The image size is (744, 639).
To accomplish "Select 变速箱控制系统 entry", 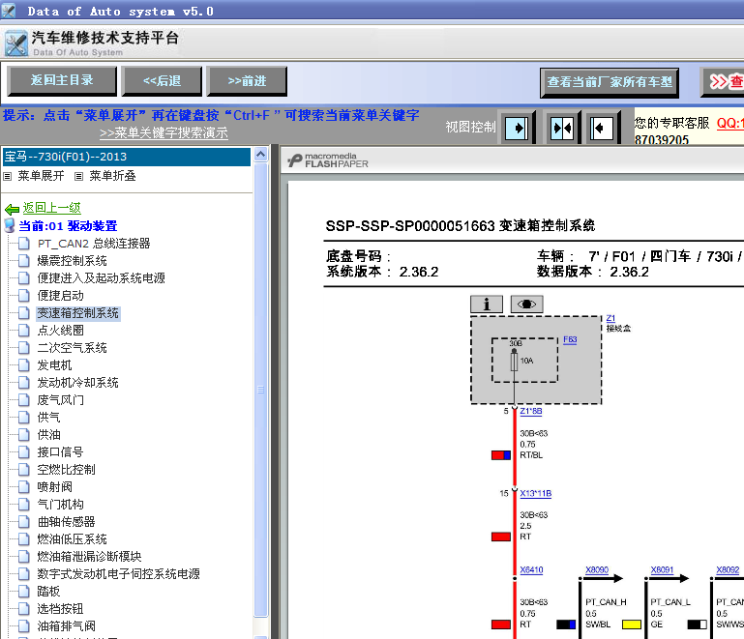I will point(77,313).
